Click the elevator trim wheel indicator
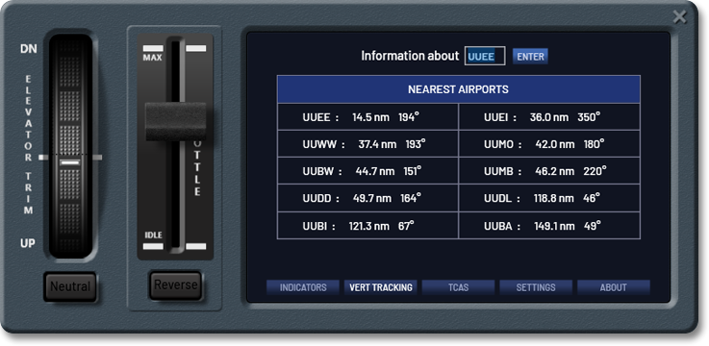The width and height of the screenshot is (709, 346). (x=70, y=162)
